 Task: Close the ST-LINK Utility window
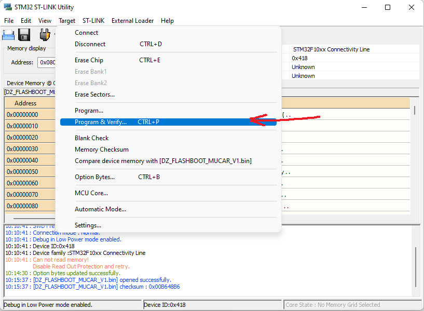click(412, 7)
